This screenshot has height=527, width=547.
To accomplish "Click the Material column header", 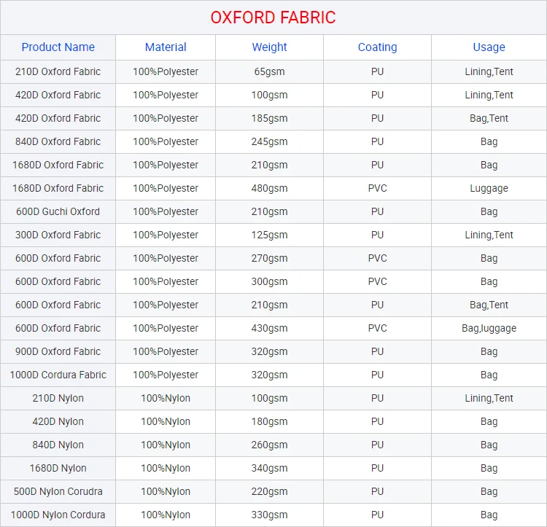I will (x=166, y=47).
